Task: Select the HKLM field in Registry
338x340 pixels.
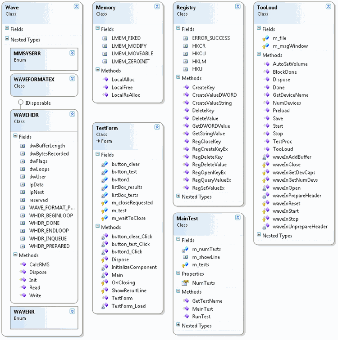Action: (x=199, y=61)
